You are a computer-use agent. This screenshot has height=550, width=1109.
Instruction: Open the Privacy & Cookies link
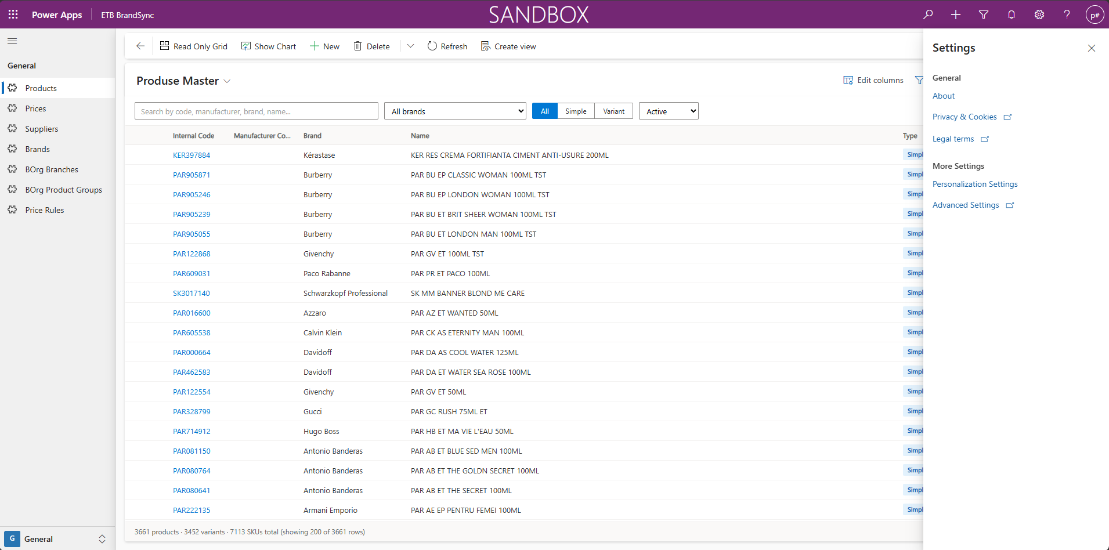coord(971,117)
